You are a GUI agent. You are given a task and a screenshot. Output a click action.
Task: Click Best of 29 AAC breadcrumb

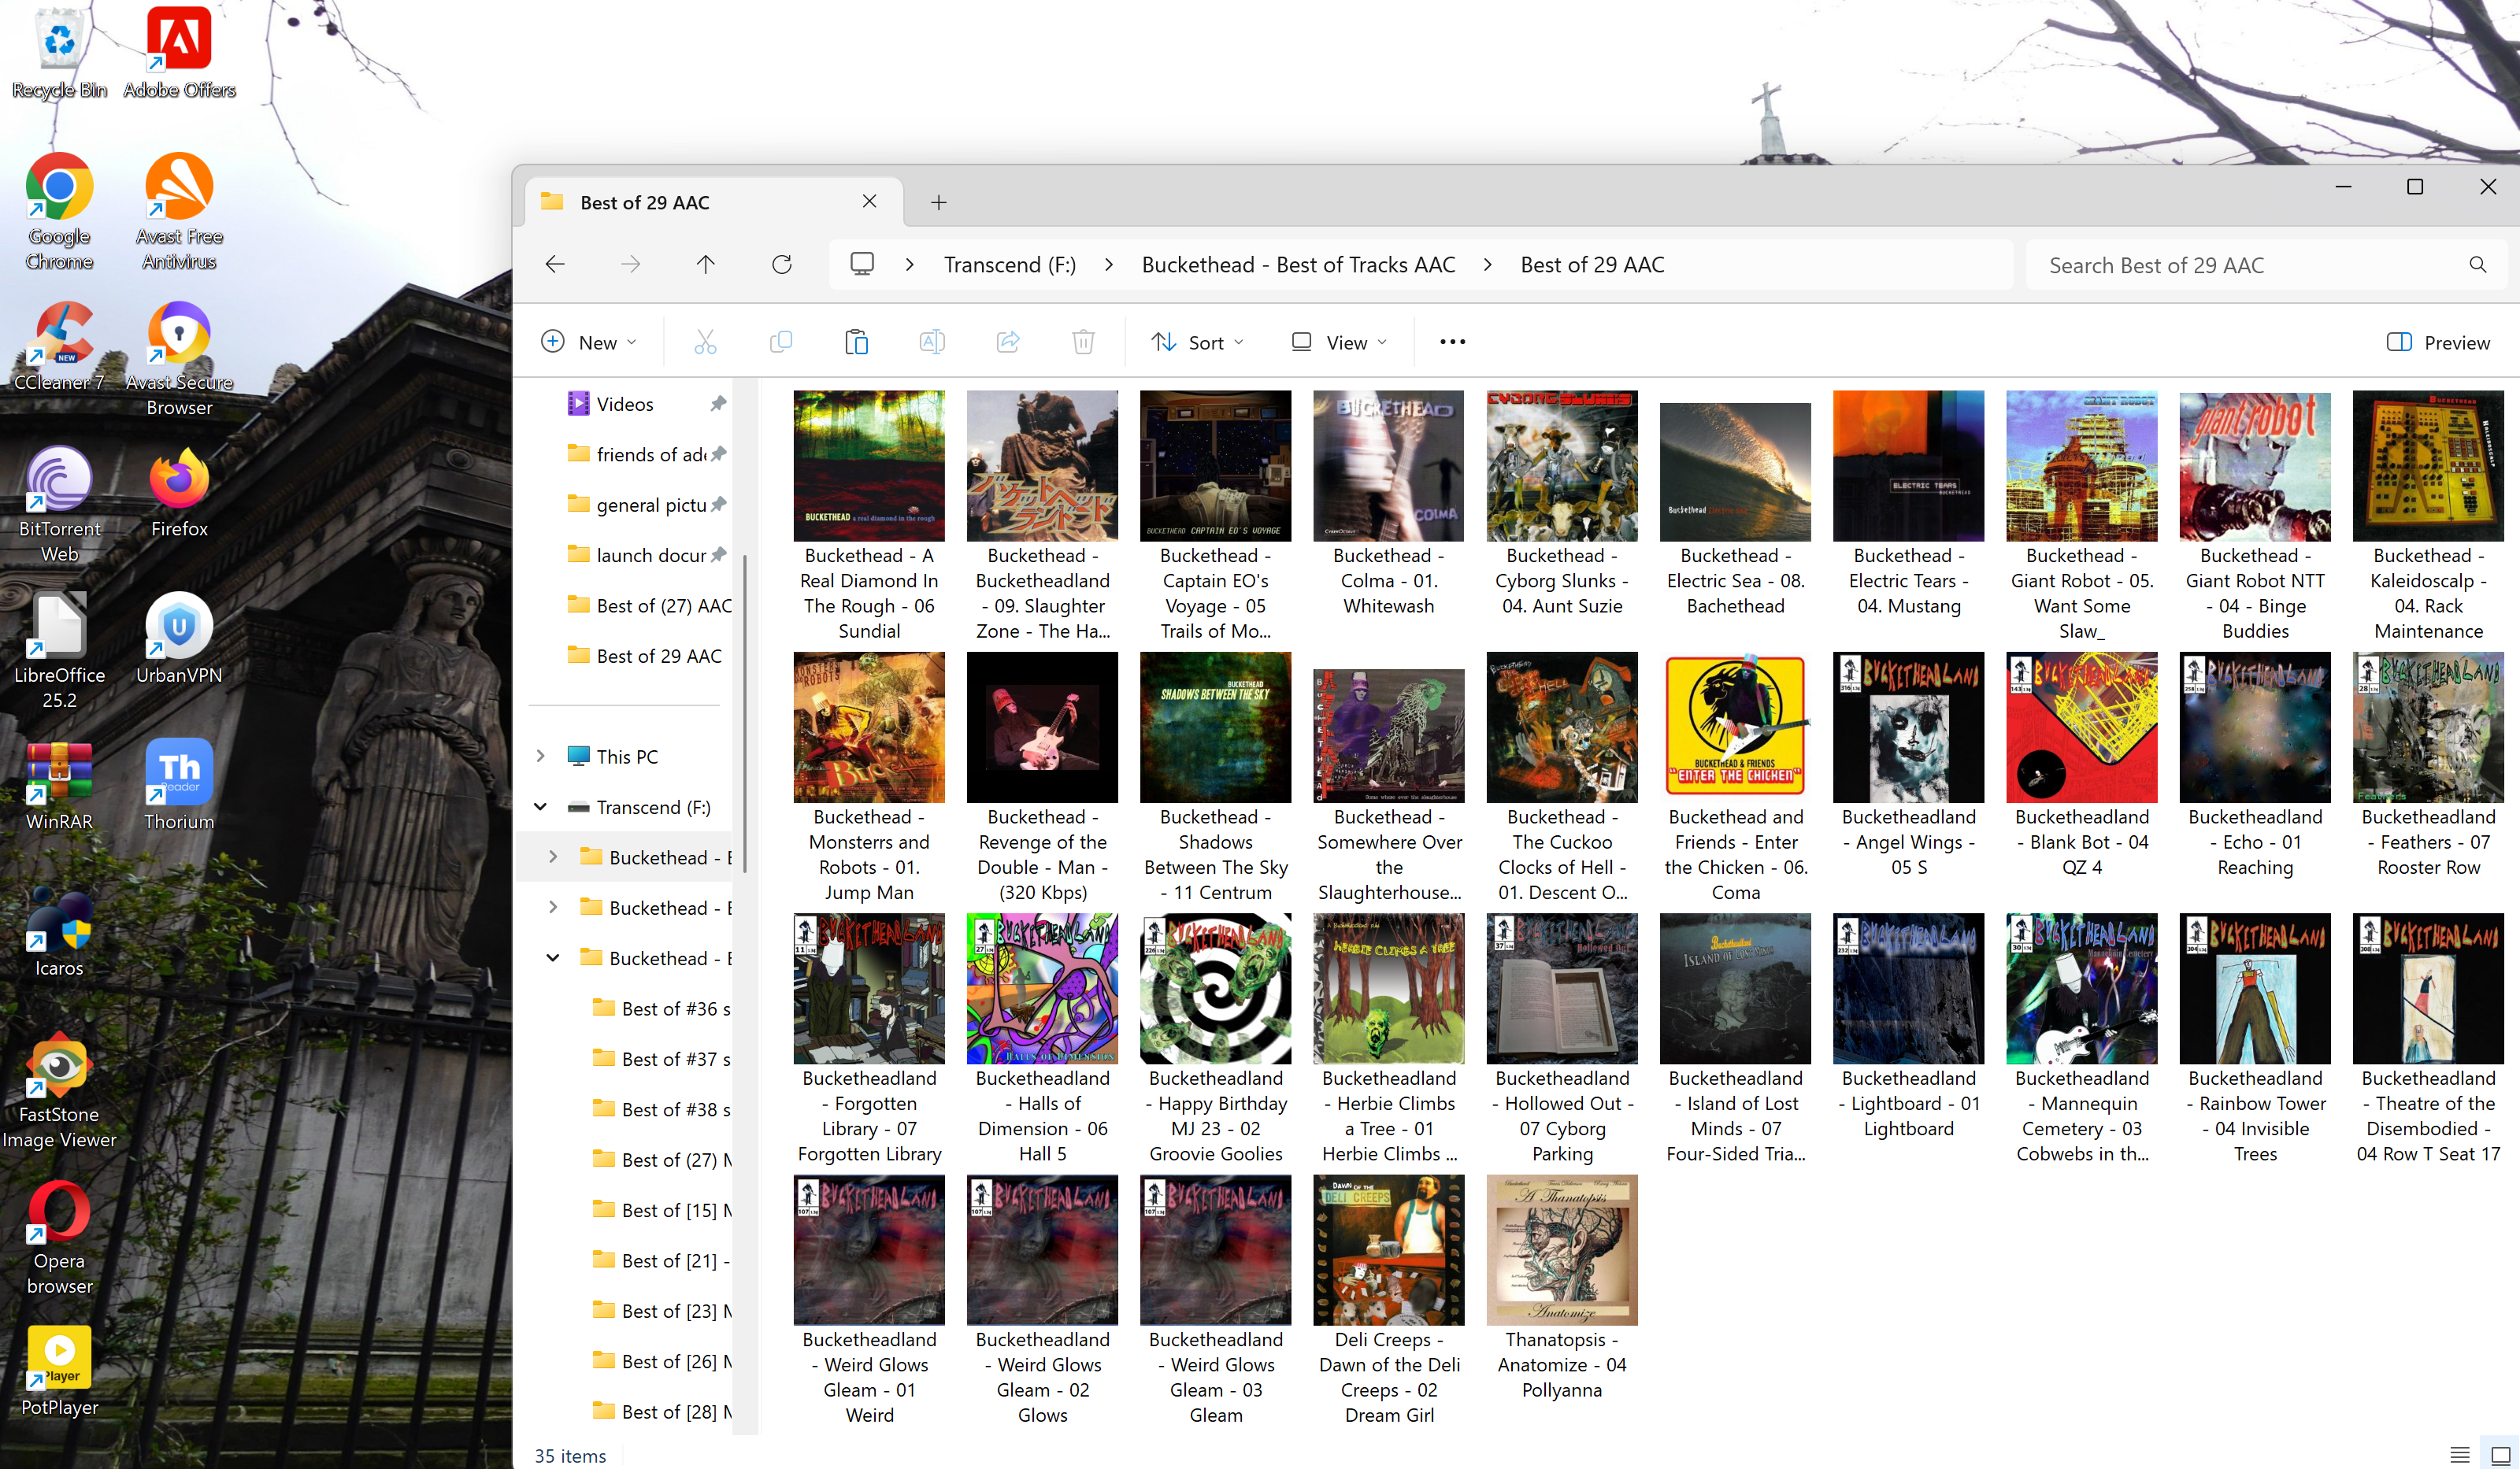tap(1592, 264)
